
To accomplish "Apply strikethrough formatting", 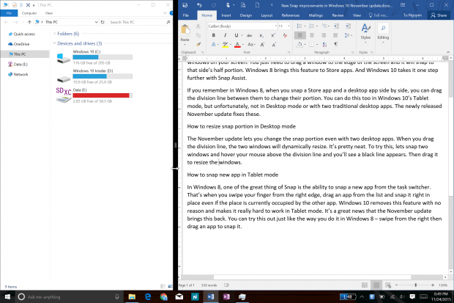I will (x=249, y=35).
